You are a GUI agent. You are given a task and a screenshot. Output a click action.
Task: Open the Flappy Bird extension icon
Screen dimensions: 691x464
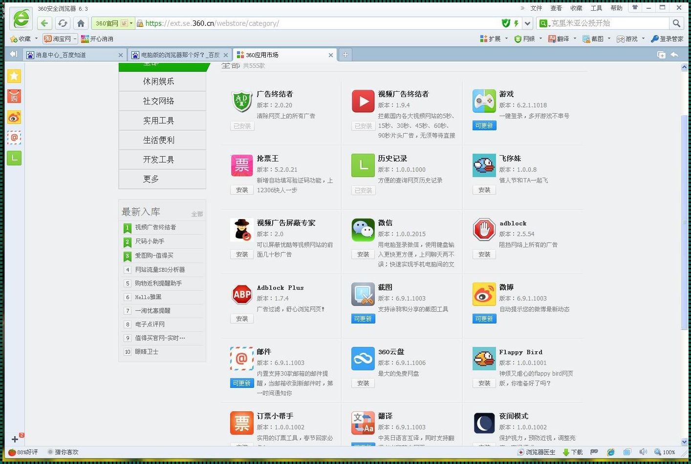[x=484, y=359]
